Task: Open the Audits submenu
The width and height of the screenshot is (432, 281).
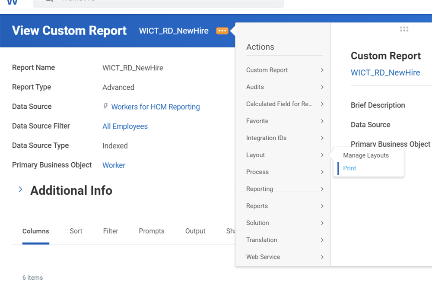Action: click(x=285, y=87)
